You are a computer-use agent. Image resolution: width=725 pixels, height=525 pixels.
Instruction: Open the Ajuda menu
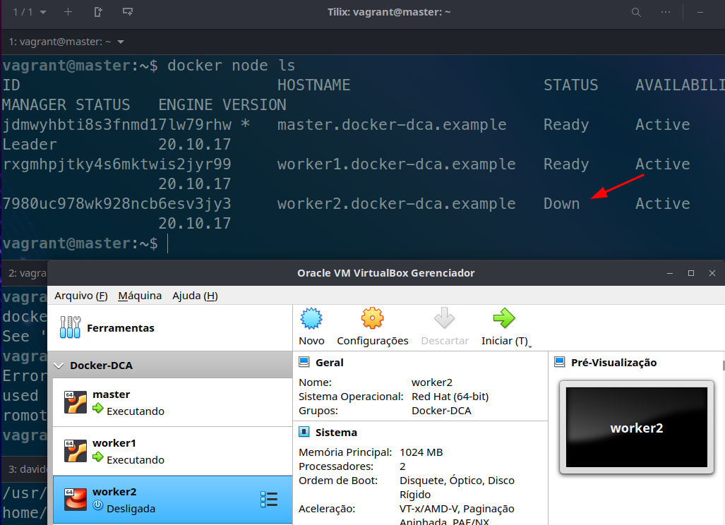(195, 296)
